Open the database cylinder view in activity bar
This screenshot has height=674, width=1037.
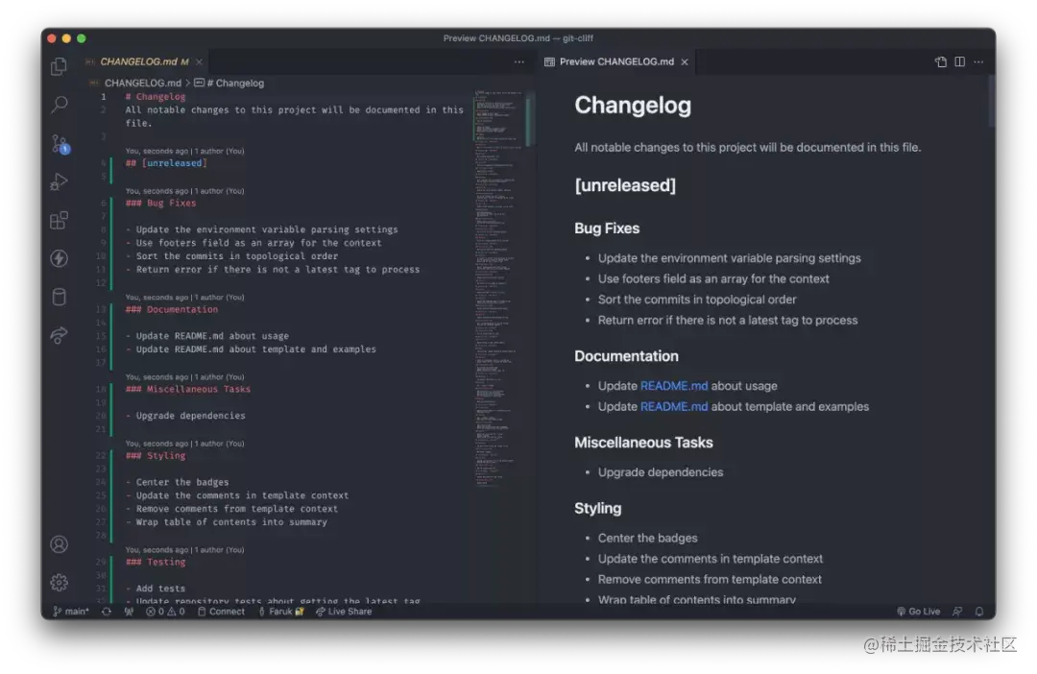pos(59,297)
